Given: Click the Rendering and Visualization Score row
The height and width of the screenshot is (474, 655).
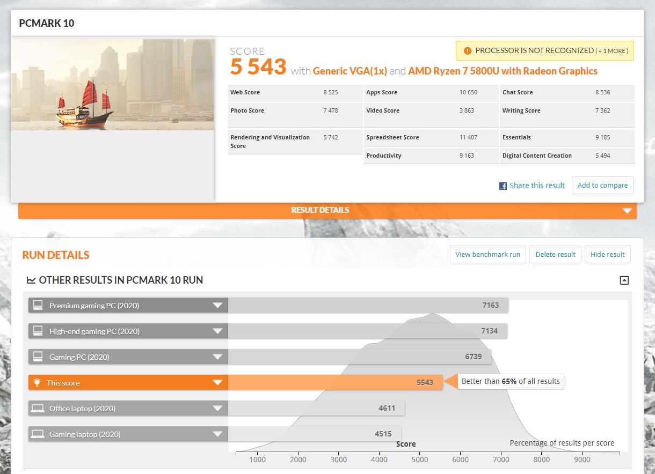Looking at the screenshot, I should (295, 142).
